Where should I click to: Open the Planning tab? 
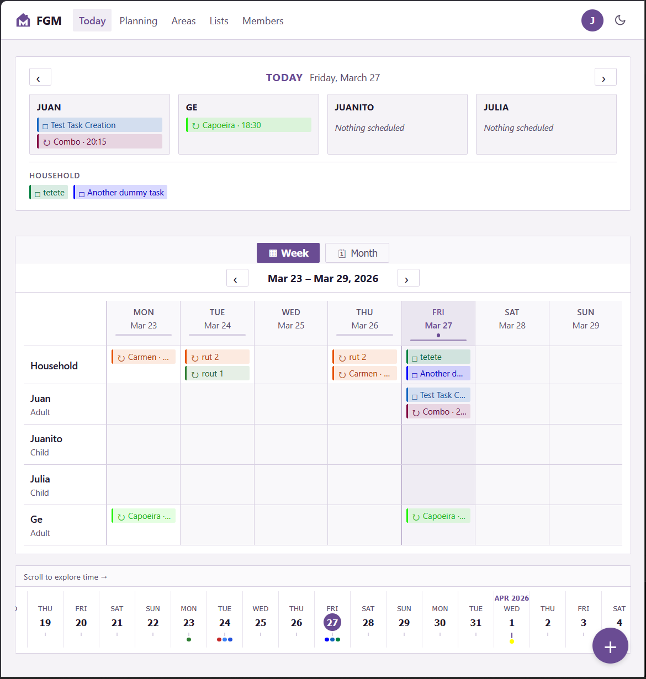(139, 20)
